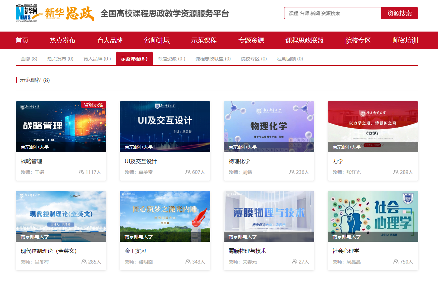Screen dimensions: 438x284
Task: Click the participants icon on 金工实习 card
Action: pyautogui.click(x=188, y=262)
